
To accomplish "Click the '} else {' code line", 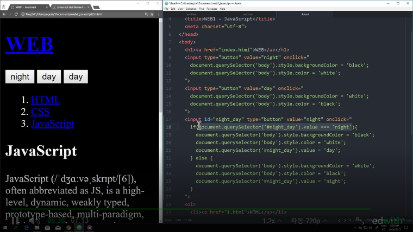I will 201,158.
